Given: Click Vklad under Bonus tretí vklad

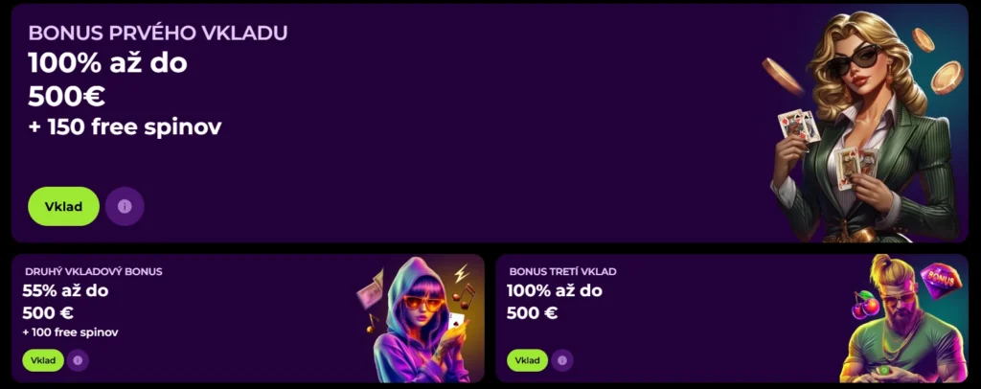Looking at the screenshot, I should [528, 360].
